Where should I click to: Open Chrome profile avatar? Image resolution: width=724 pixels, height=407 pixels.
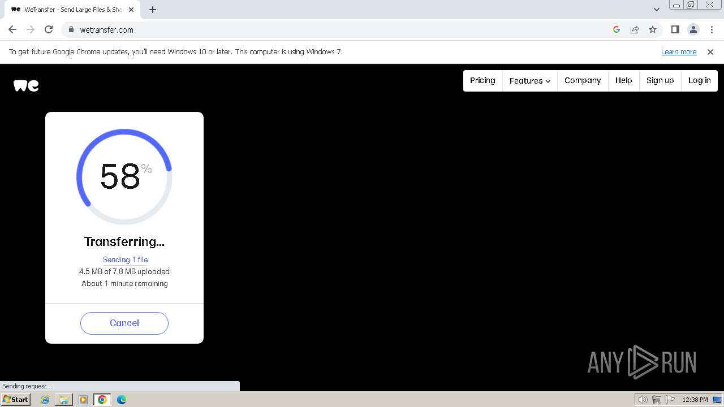[693, 29]
